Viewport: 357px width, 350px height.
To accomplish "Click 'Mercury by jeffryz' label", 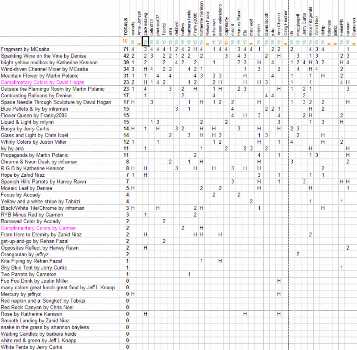I will [x=21, y=294].
